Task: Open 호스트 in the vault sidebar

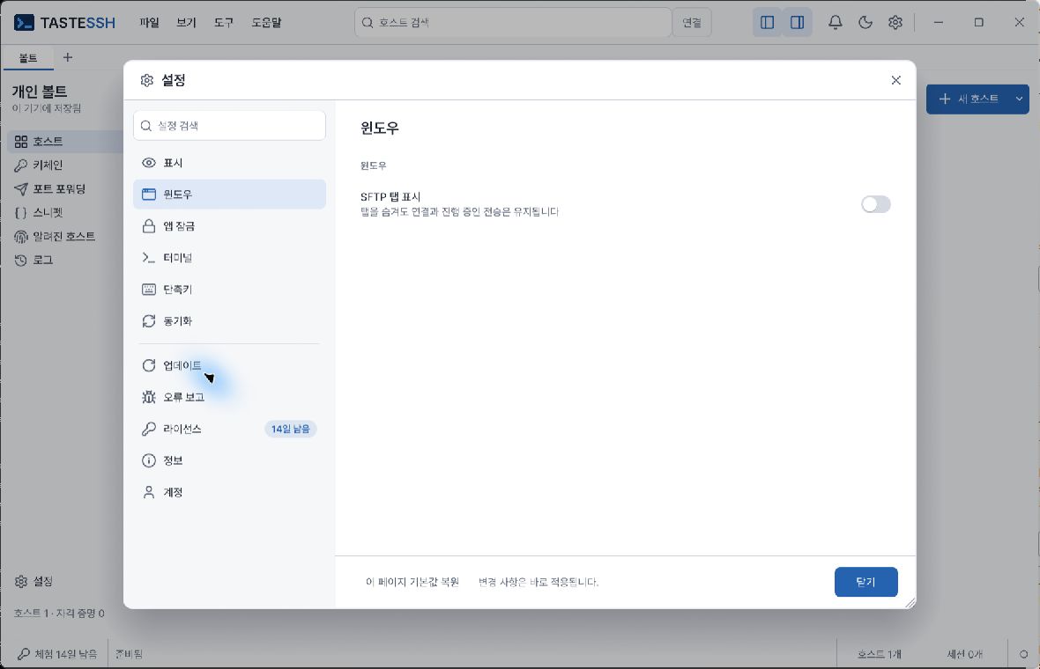Action: click(65, 142)
